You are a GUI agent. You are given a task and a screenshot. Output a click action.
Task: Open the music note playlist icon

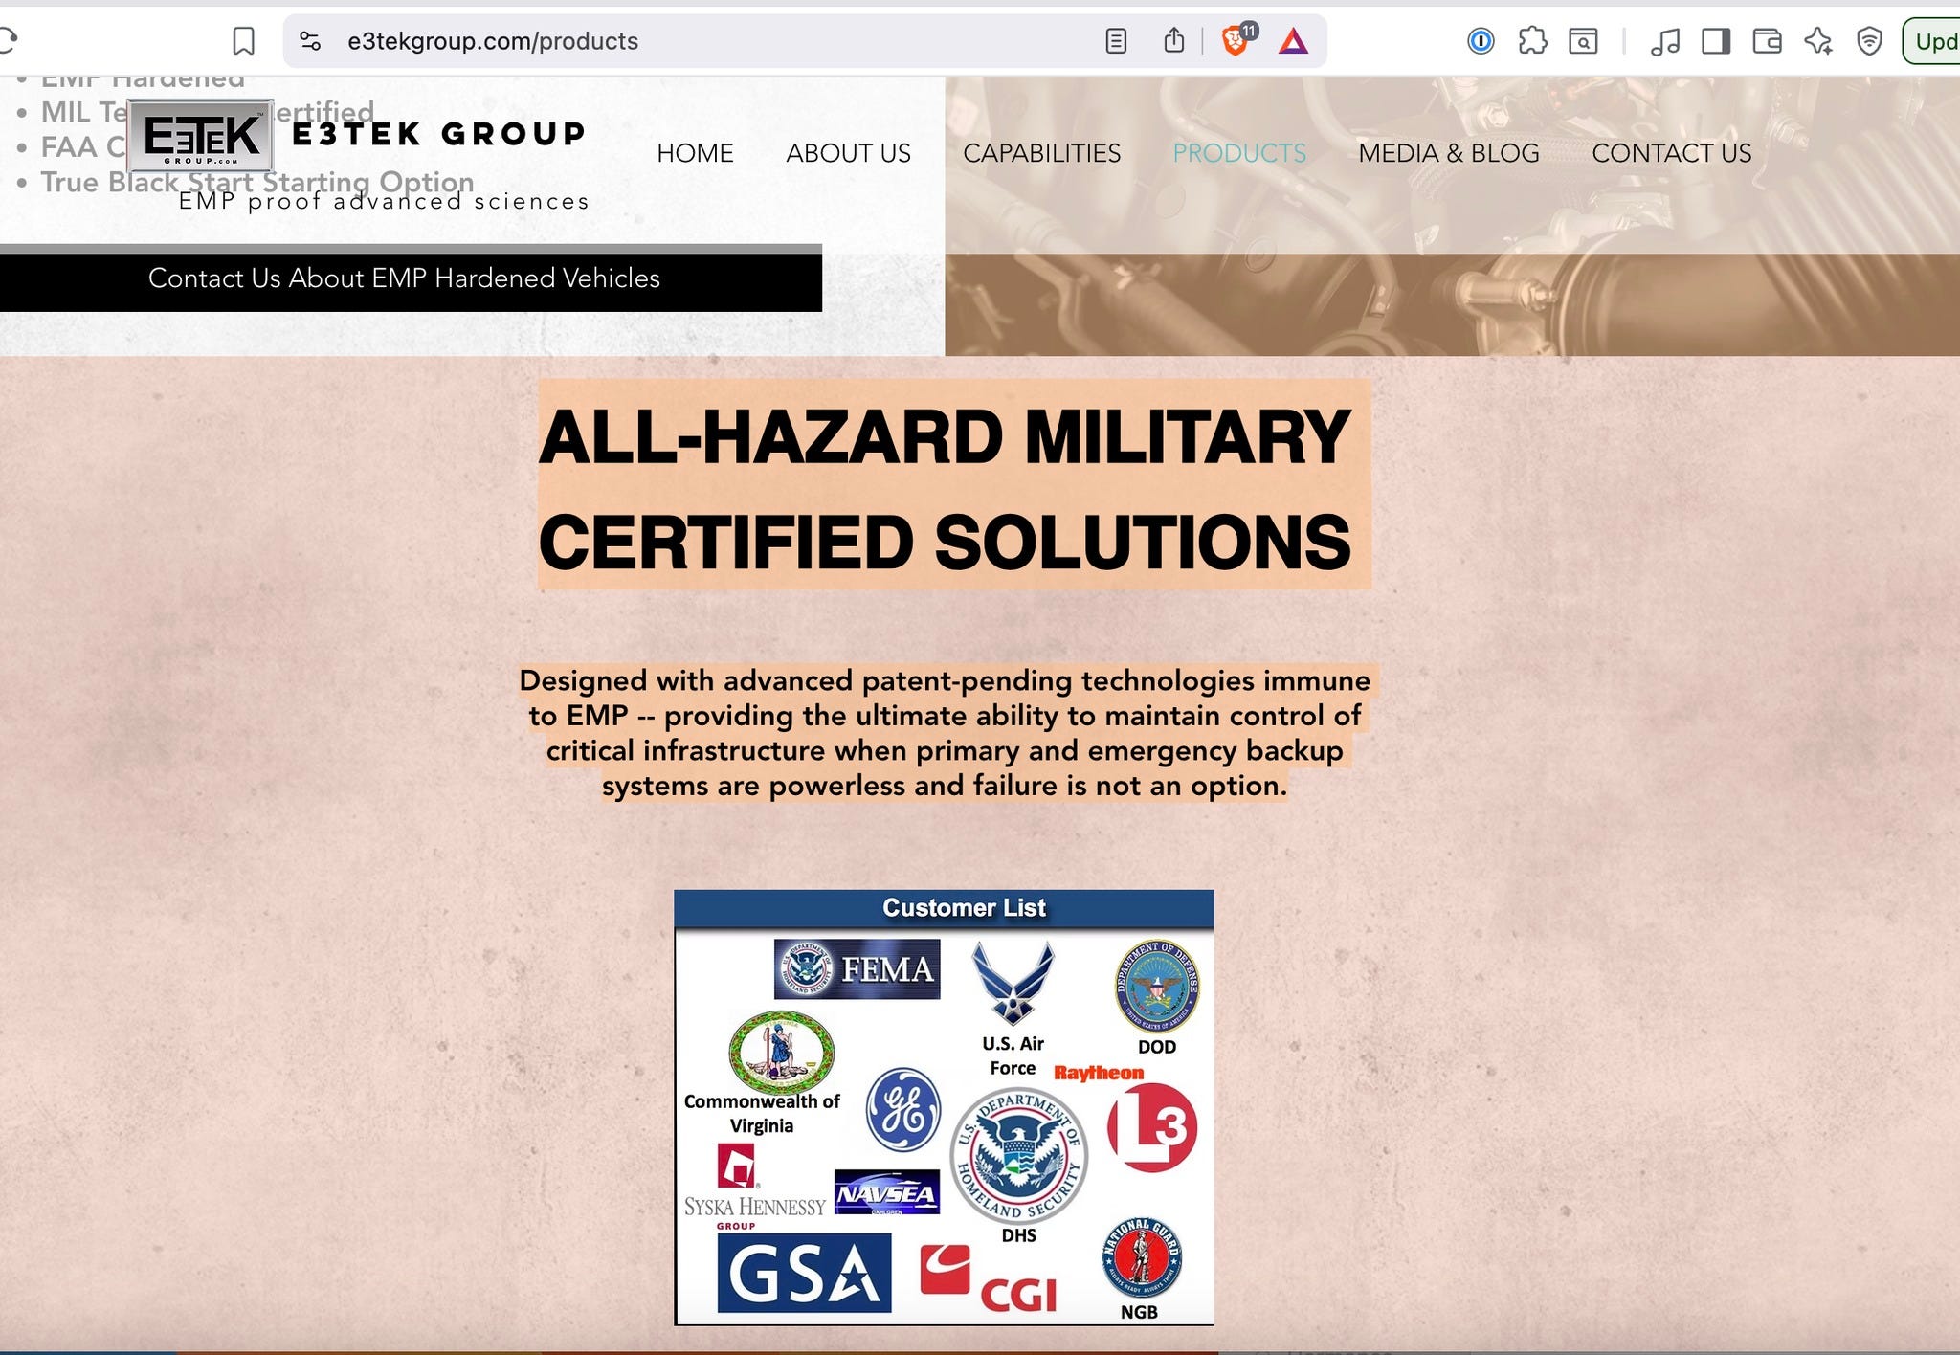pyautogui.click(x=1665, y=41)
